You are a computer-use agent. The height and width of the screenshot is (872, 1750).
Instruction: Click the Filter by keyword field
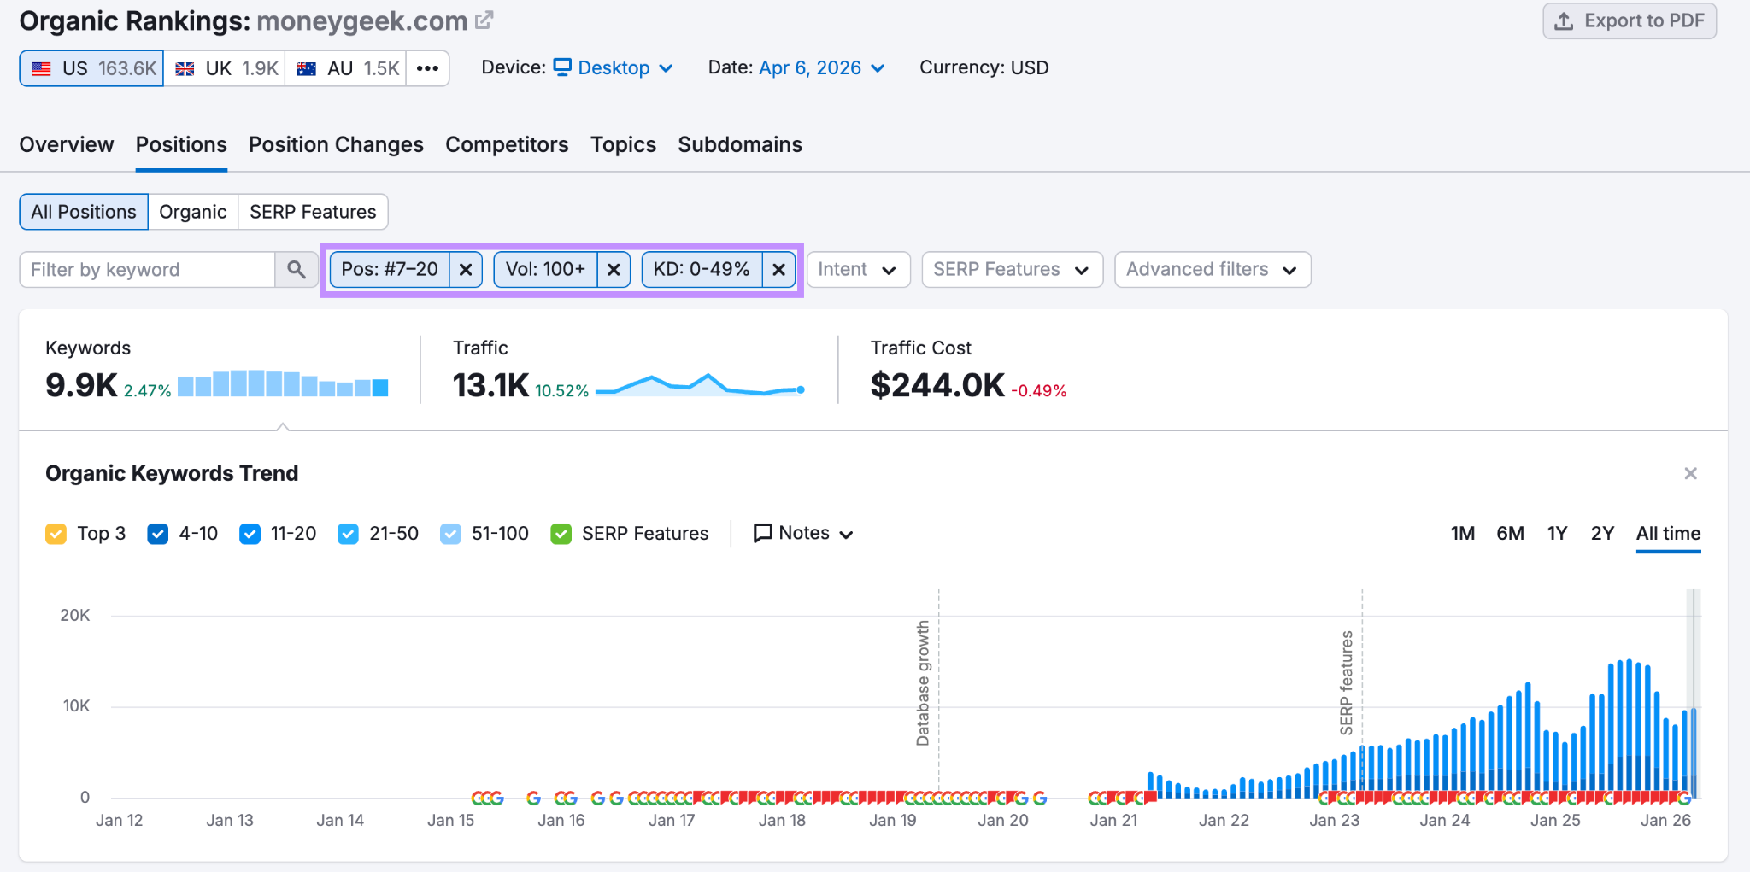tap(147, 270)
